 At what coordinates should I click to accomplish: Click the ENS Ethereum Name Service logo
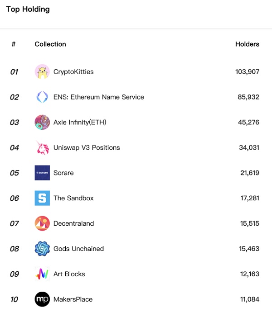click(x=42, y=97)
